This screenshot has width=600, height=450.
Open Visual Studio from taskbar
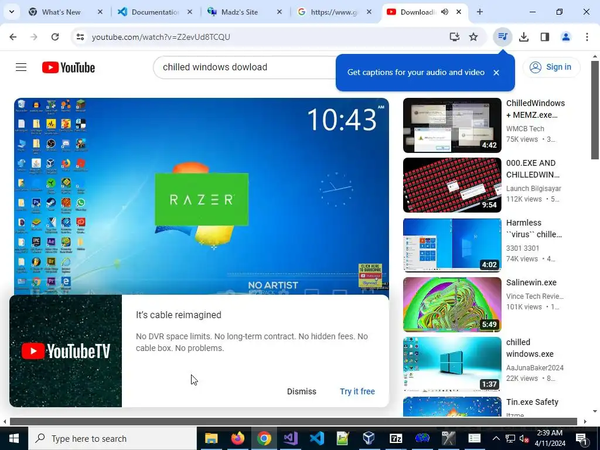[290, 438]
